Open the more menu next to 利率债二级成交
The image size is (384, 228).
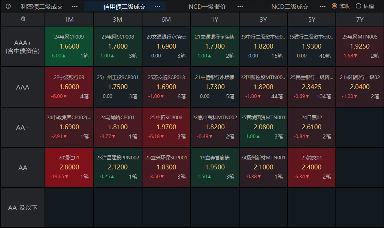pyautogui.click(x=75, y=6)
